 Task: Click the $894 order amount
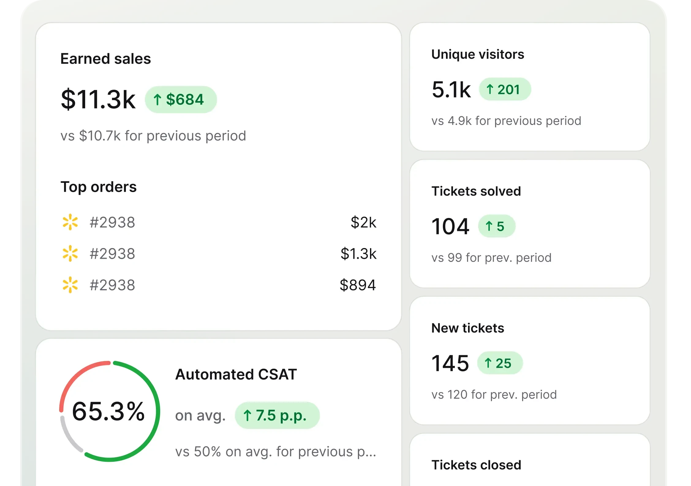[357, 285]
